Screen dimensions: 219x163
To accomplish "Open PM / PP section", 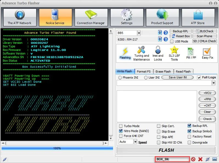I will (191, 53).
